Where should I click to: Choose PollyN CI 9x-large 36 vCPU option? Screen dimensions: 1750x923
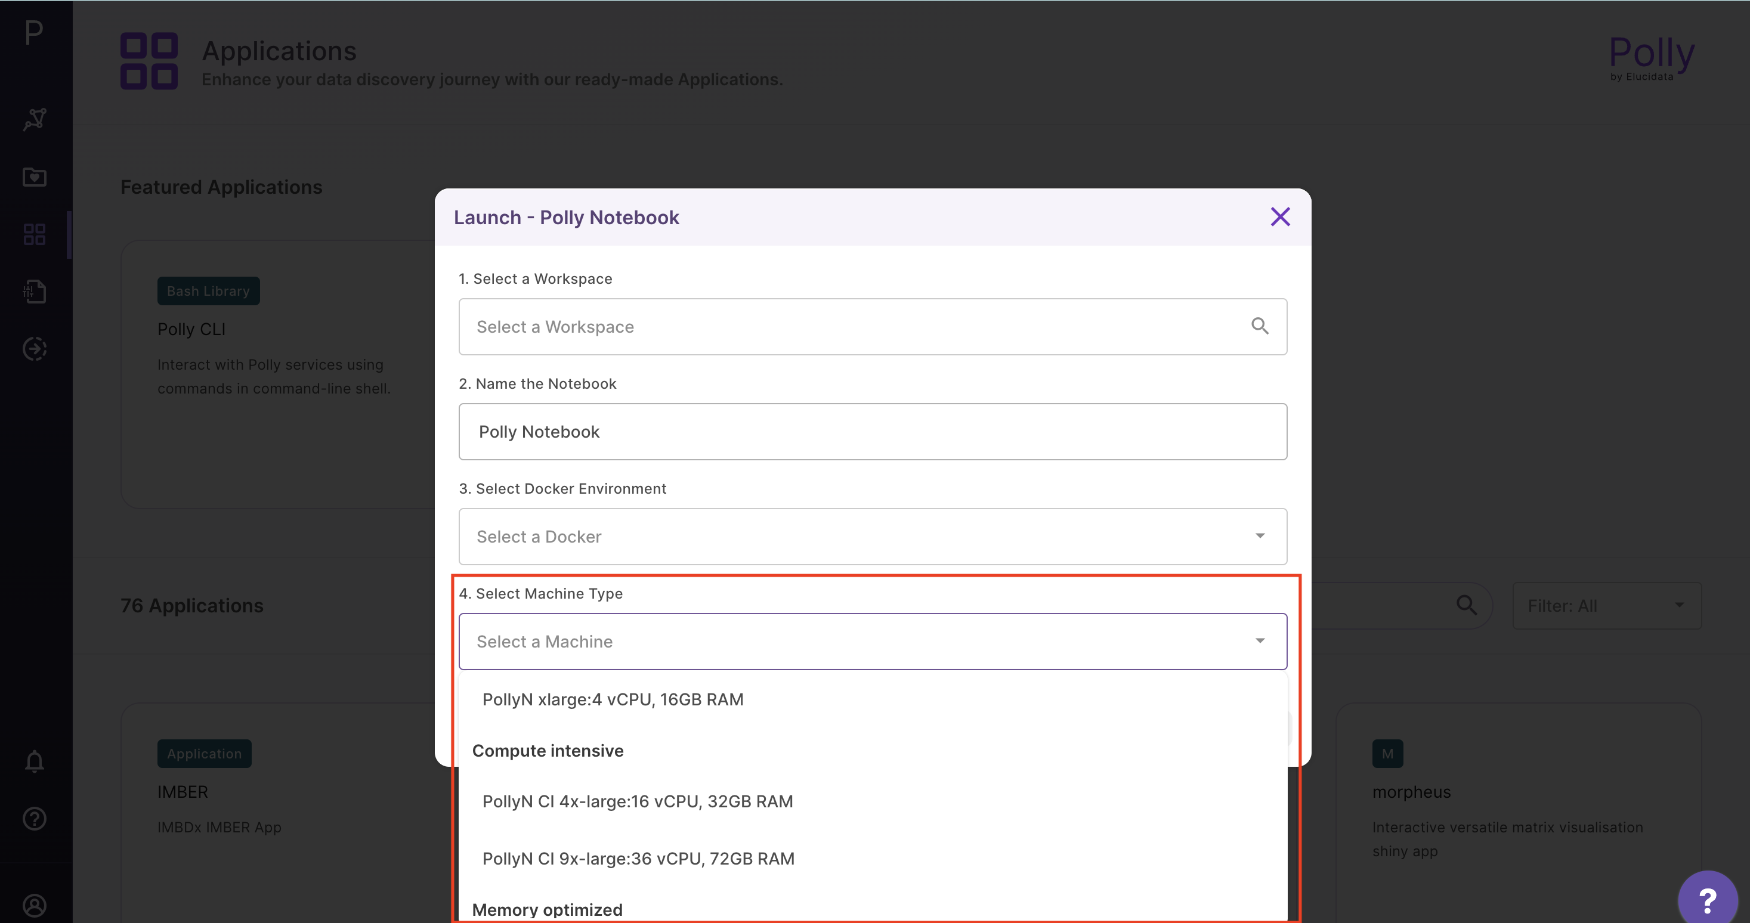[x=872, y=859]
